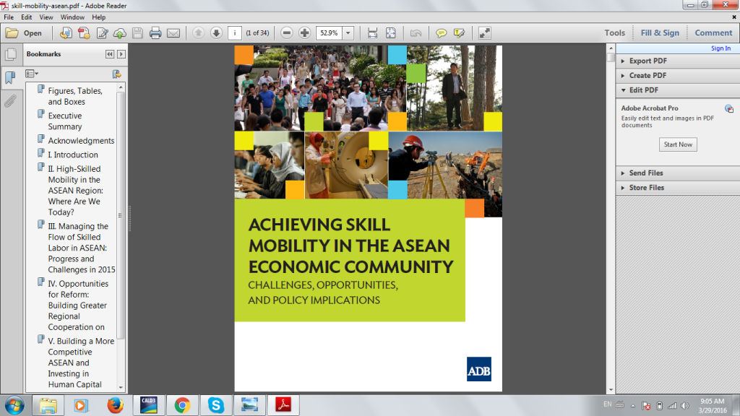Click the cloud upload icon

tap(120, 33)
